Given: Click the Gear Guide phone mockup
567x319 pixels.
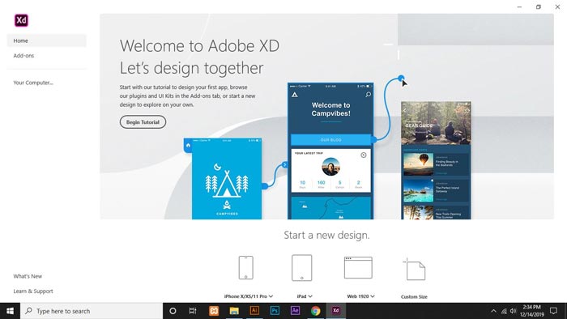Looking at the screenshot, I should [x=436, y=160].
